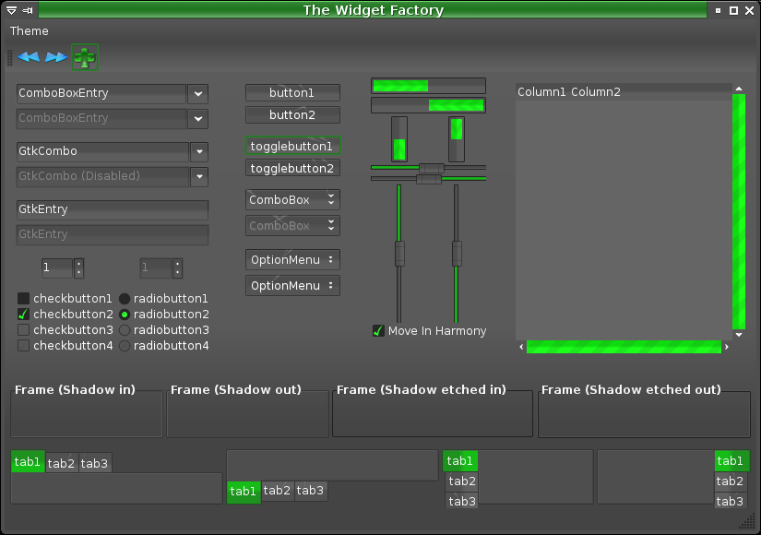761x535 pixels.
Task: Open the window menu icon in title bar
Action: 12,10
